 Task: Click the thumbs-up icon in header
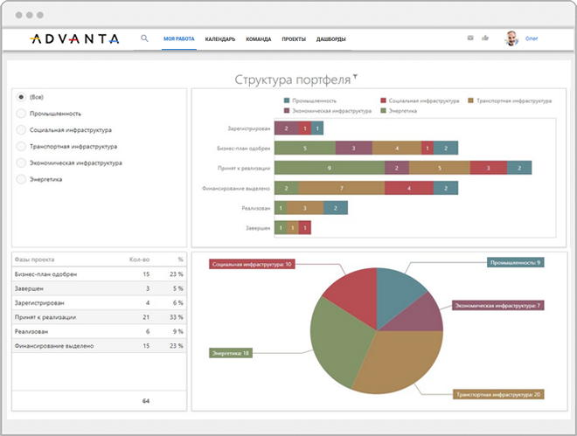click(x=484, y=38)
